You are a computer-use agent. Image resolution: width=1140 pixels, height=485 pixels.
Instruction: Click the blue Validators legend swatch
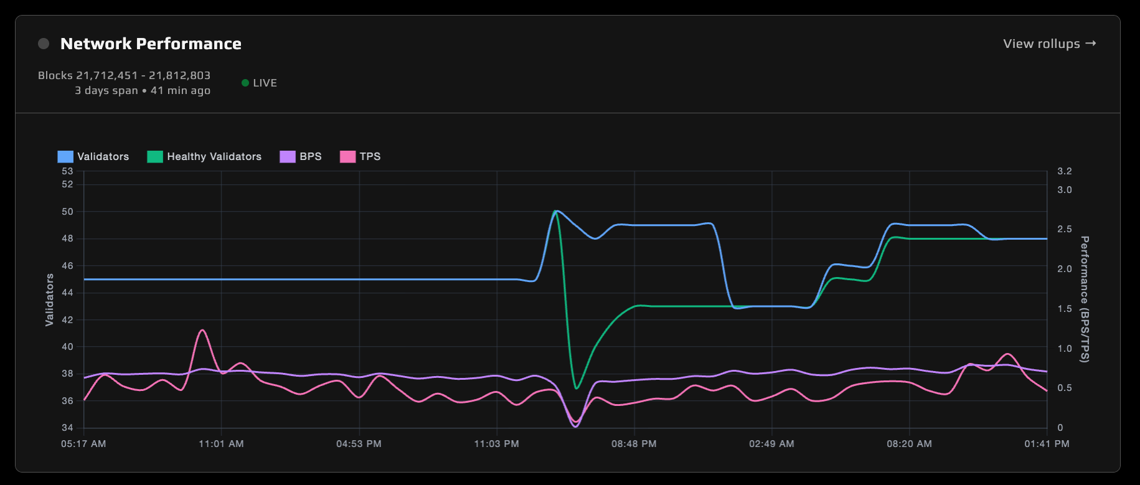(65, 157)
